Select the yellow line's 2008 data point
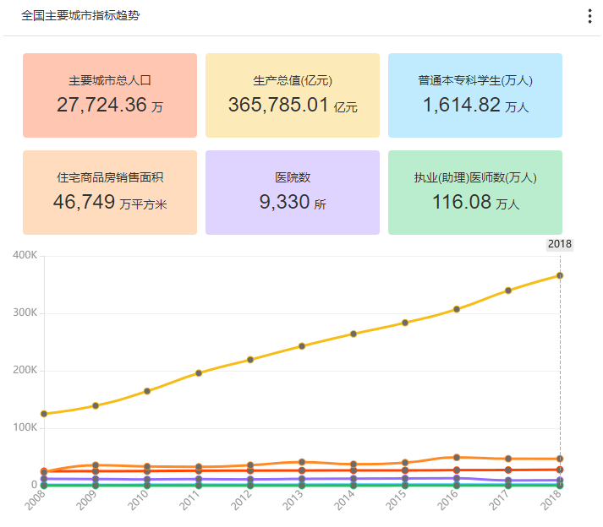This screenshot has width=603, height=527. pyautogui.click(x=44, y=414)
